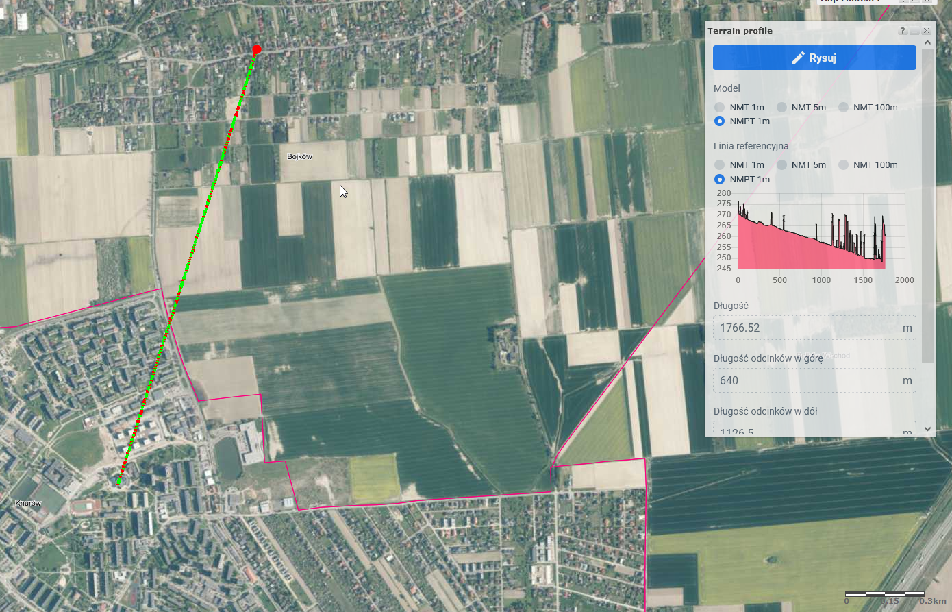952x612 pixels.
Task: Click the 2000 value on the chart axis
Action: click(904, 280)
